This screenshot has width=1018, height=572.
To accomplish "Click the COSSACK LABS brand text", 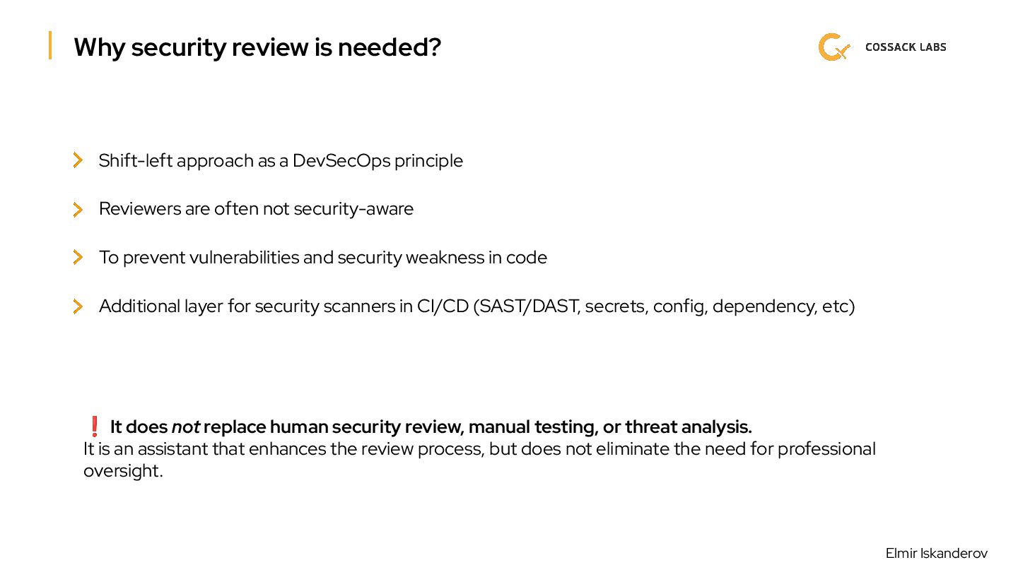I will (905, 47).
